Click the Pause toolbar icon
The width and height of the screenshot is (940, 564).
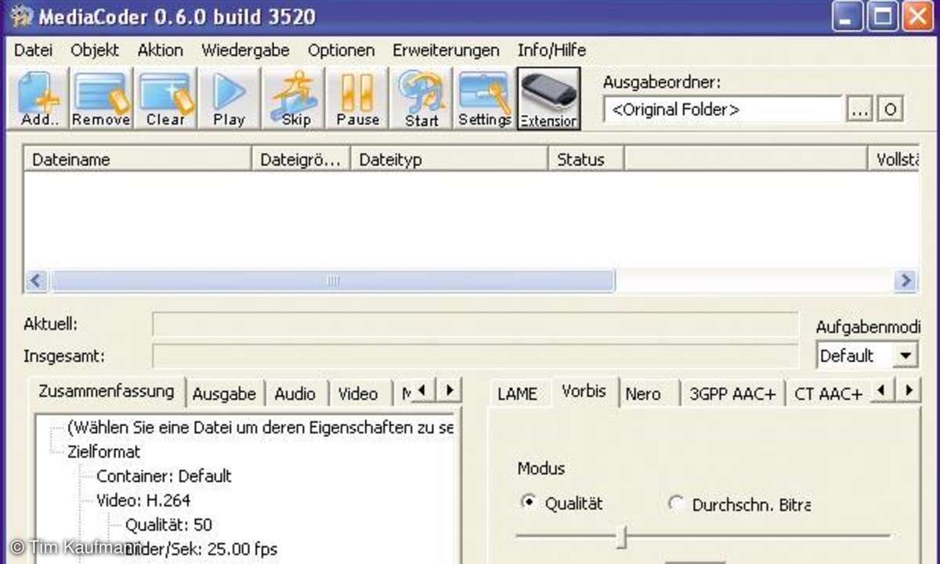click(x=358, y=99)
